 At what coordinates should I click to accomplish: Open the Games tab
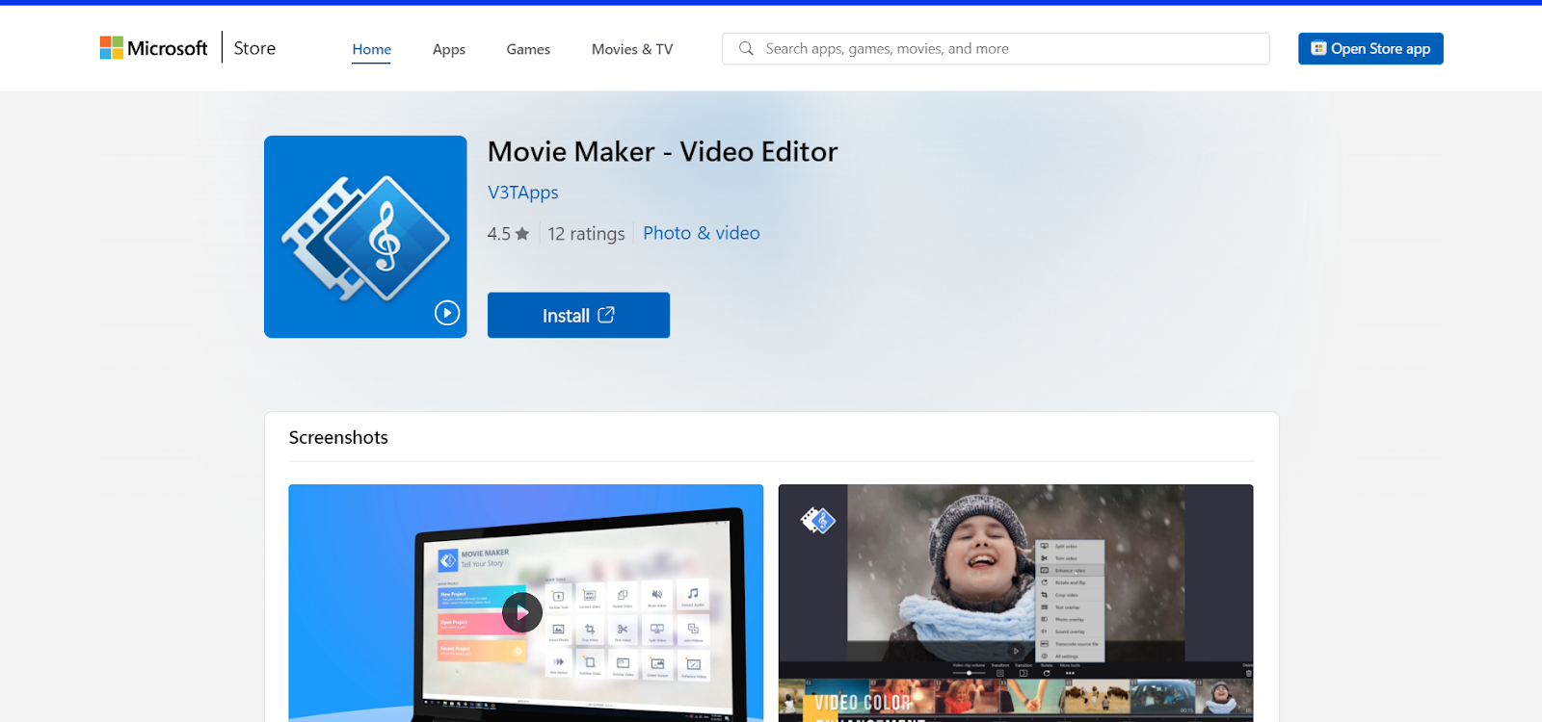528,49
